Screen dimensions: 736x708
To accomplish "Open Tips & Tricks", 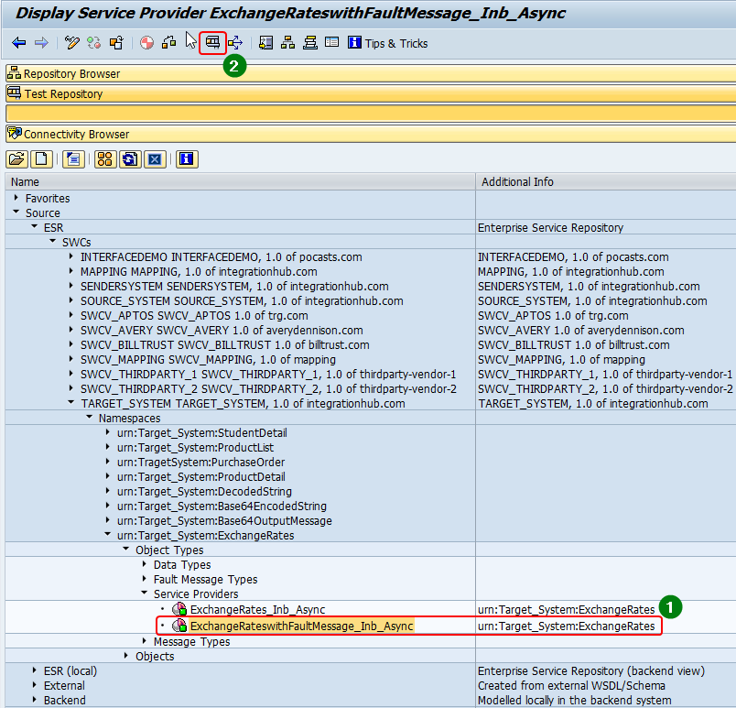I will [388, 43].
